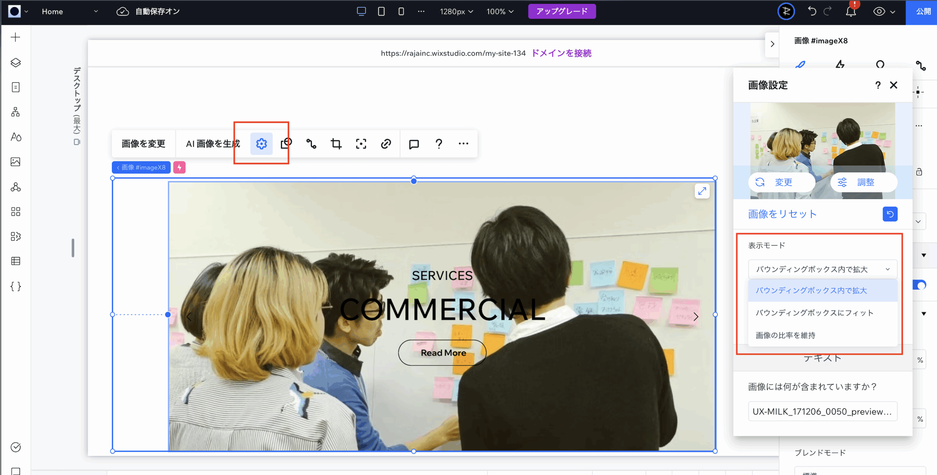The height and width of the screenshot is (475, 937).
Task: Open the code braces panel icon
Action: click(x=15, y=286)
